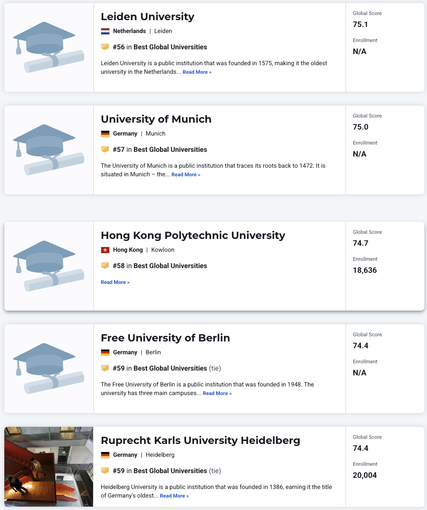The height and width of the screenshot is (510, 427).
Task: Open the Hong Kong Polytechnic University title
Action: [193, 235]
